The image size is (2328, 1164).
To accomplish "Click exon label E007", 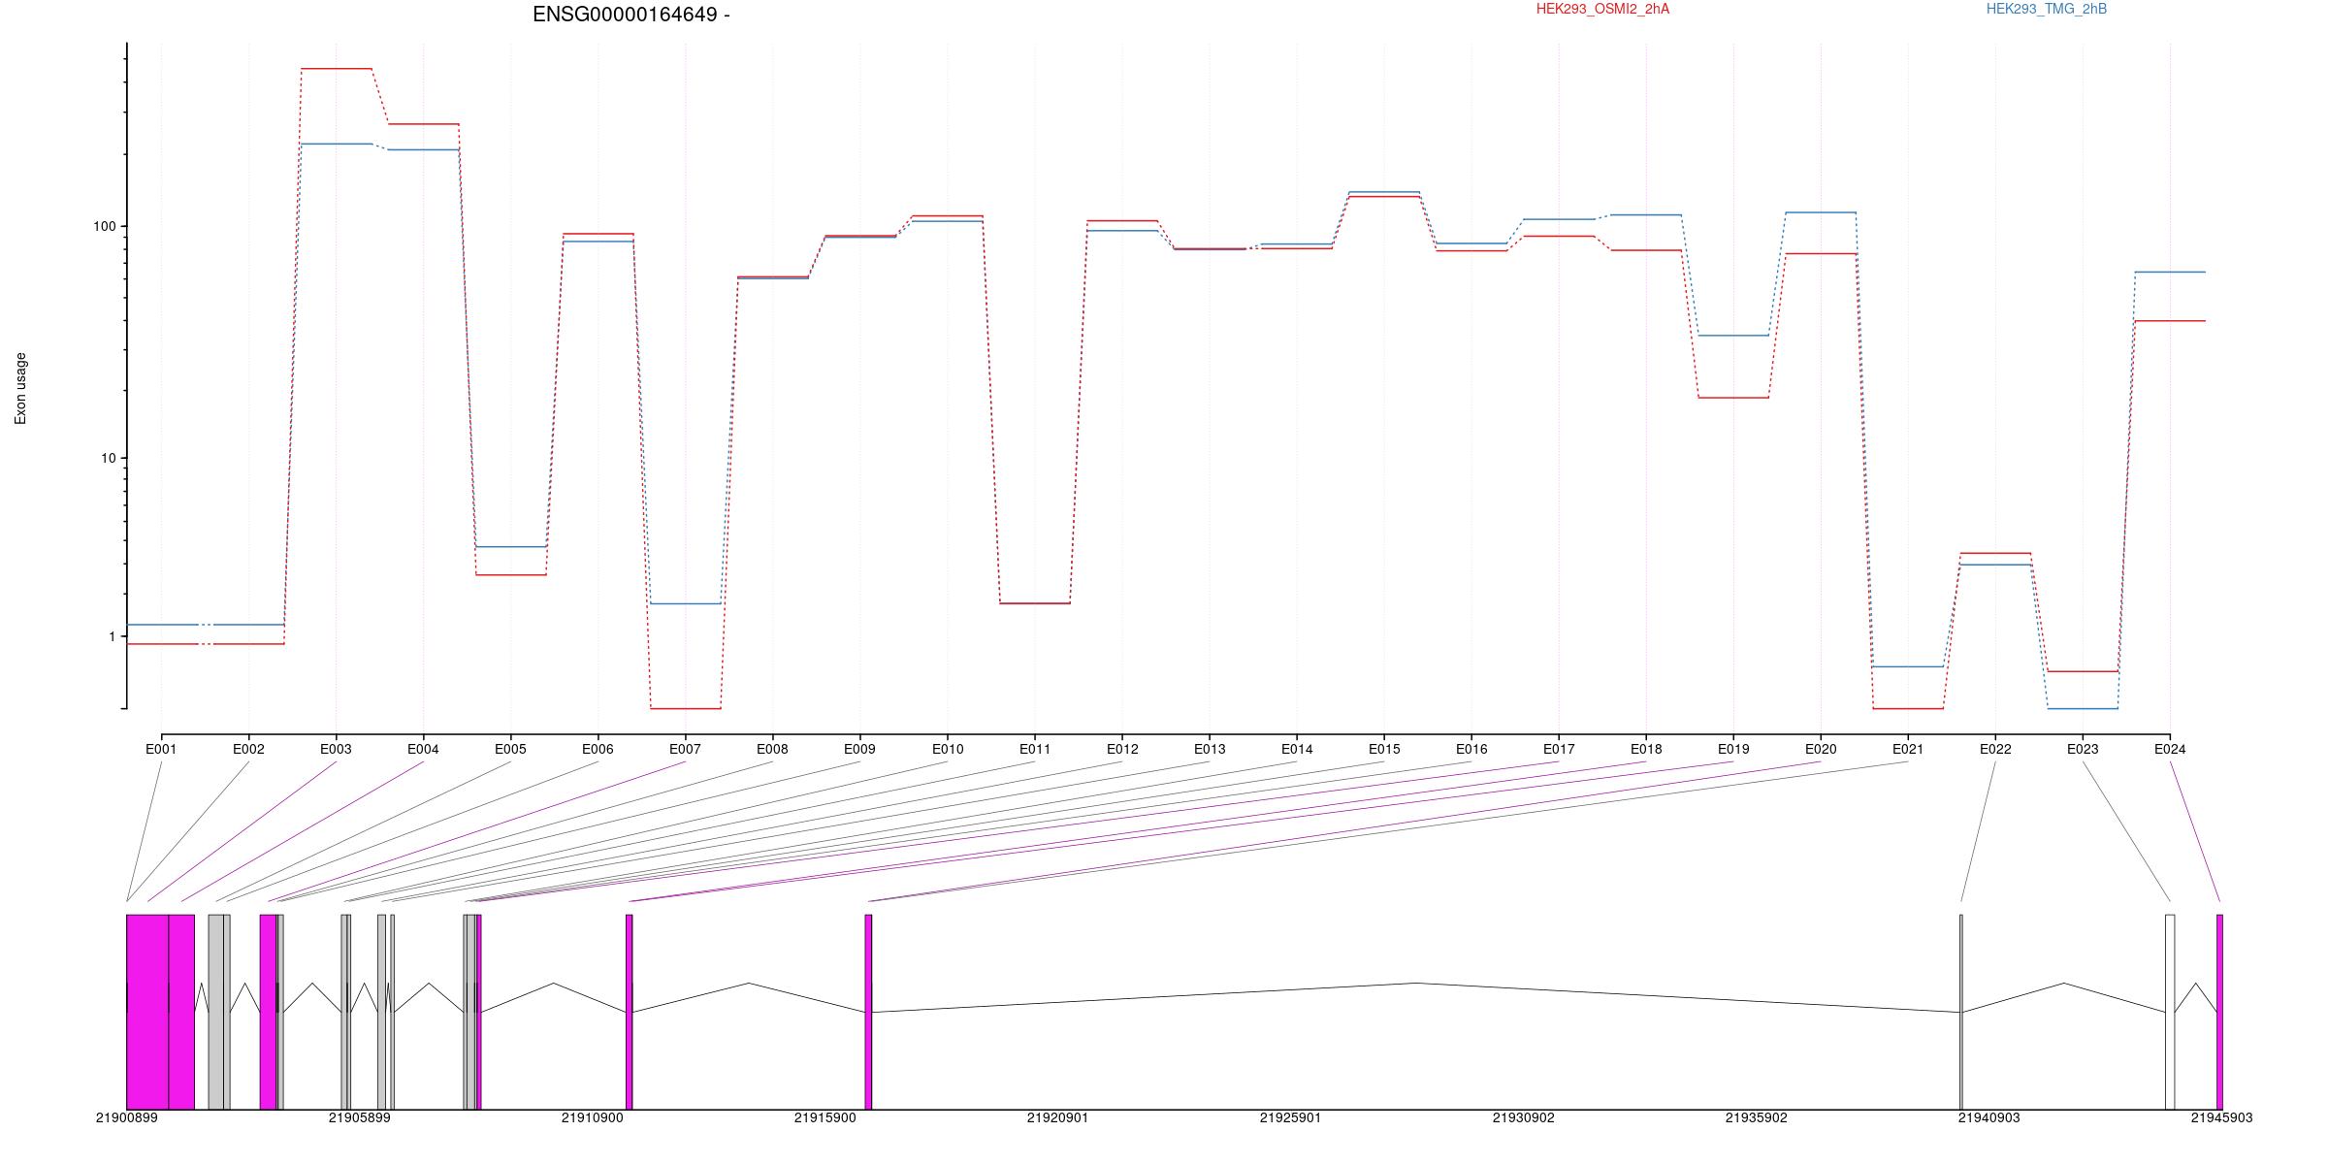I will click(685, 749).
